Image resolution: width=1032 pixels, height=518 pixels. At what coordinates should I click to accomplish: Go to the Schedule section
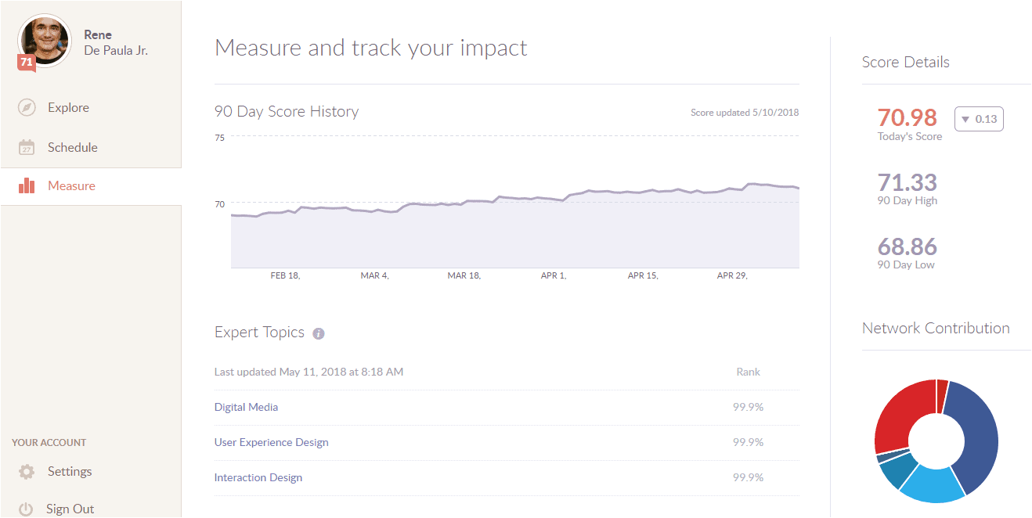pos(72,147)
